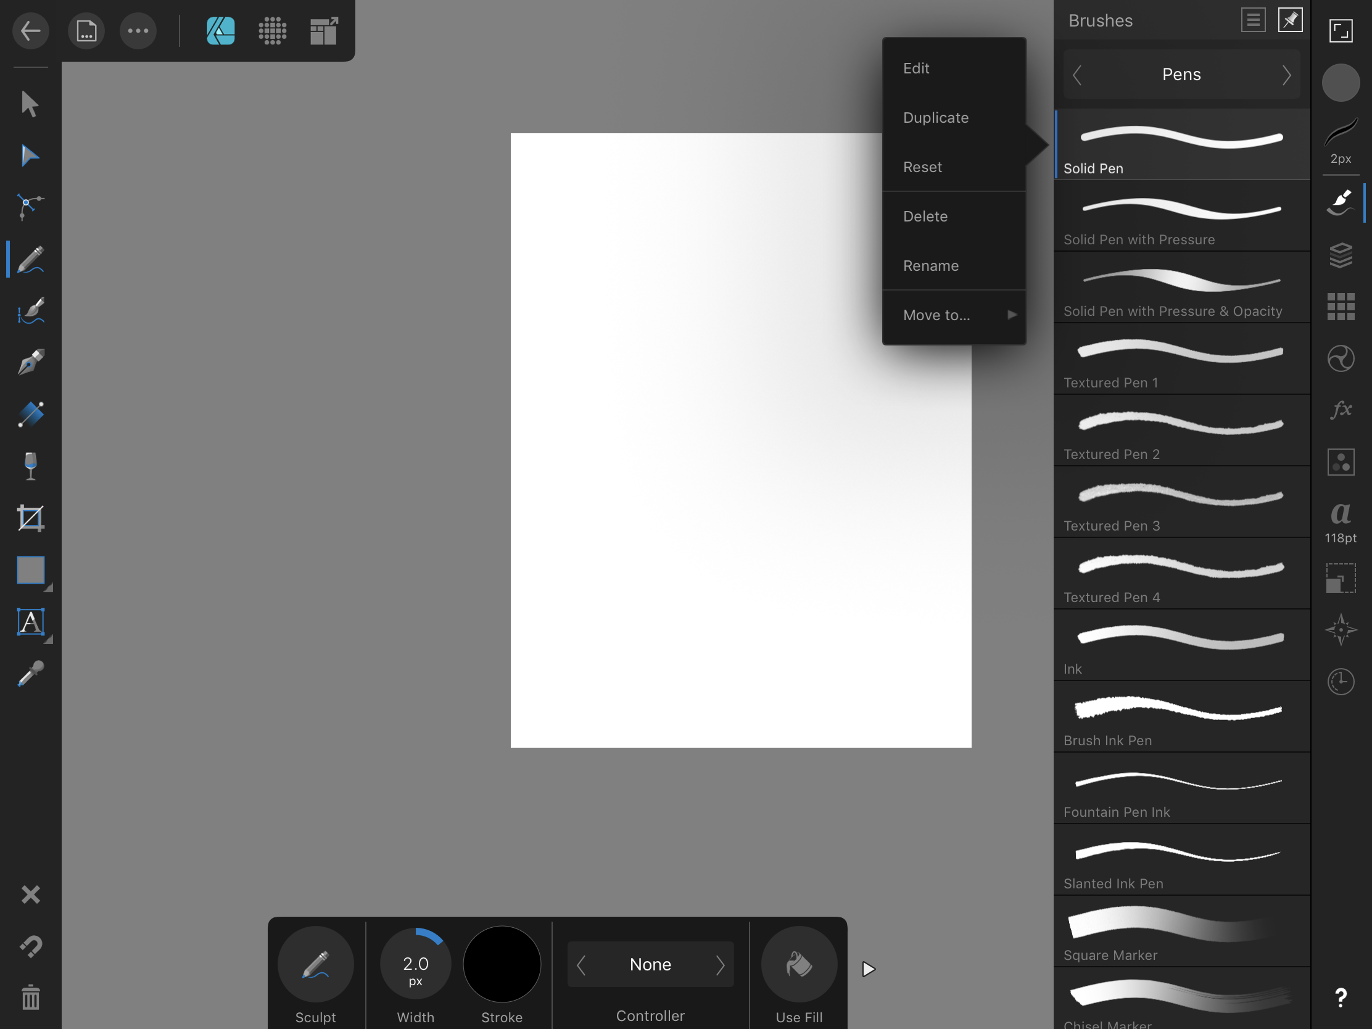This screenshot has width=1372, height=1029.
Task: Select the Colour Picker eyedropper tool
Action: tap(30, 673)
